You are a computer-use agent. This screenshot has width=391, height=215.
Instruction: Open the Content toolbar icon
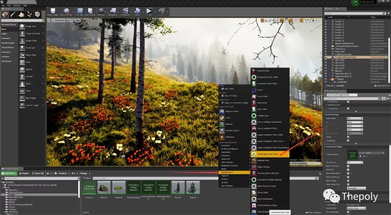[x=80, y=12]
